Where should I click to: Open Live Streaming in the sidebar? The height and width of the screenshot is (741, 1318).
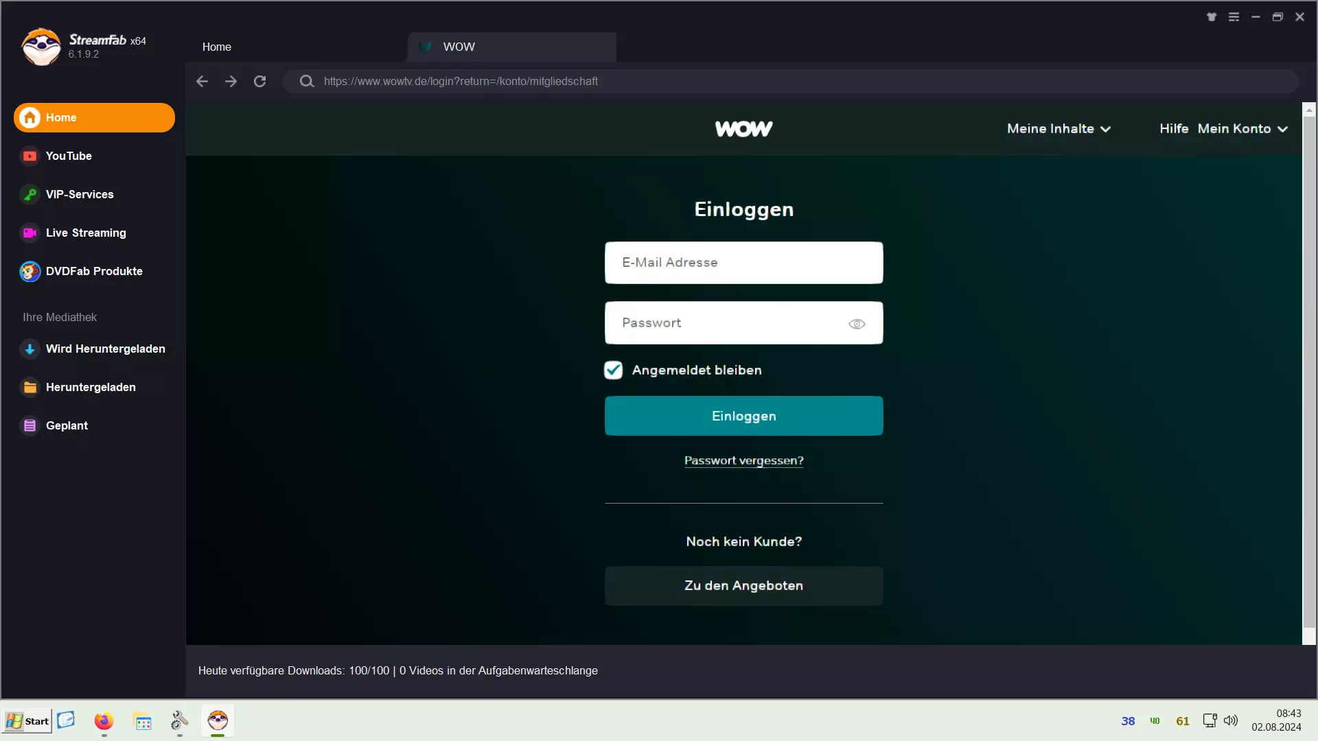pyautogui.click(x=94, y=233)
